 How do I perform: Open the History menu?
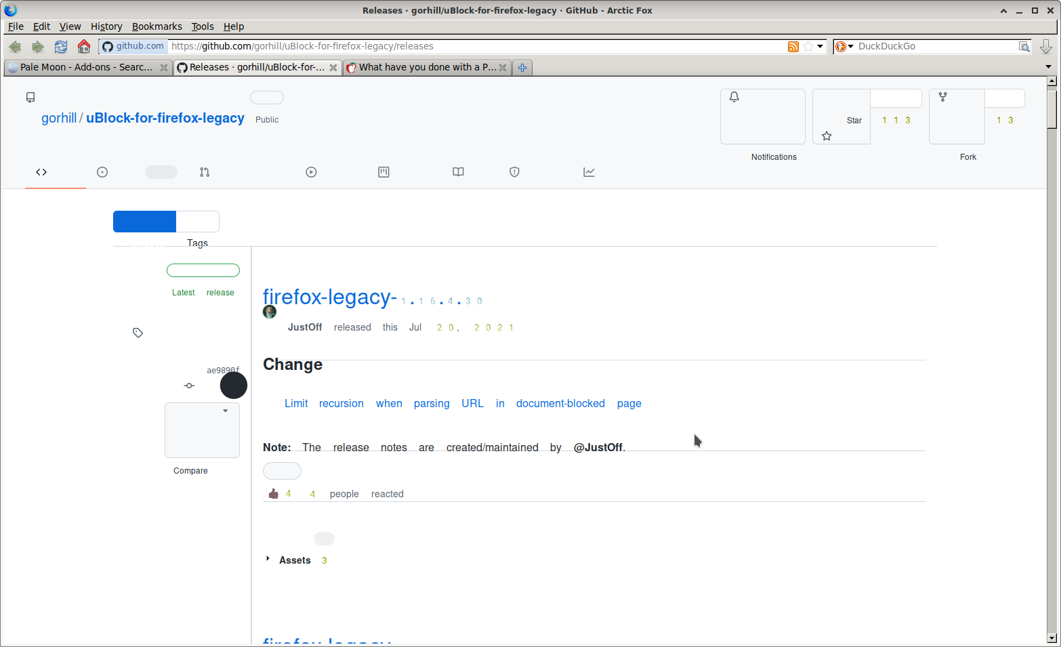106,26
